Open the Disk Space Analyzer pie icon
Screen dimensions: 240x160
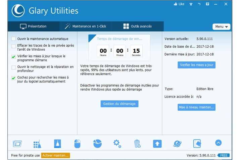[x=97, y=144]
